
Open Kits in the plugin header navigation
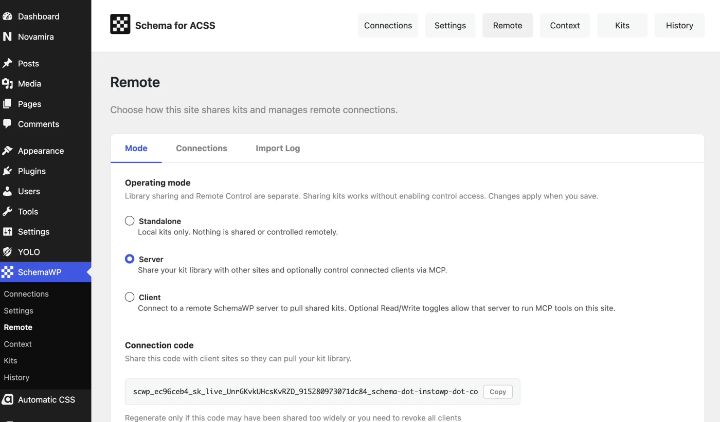(622, 26)
